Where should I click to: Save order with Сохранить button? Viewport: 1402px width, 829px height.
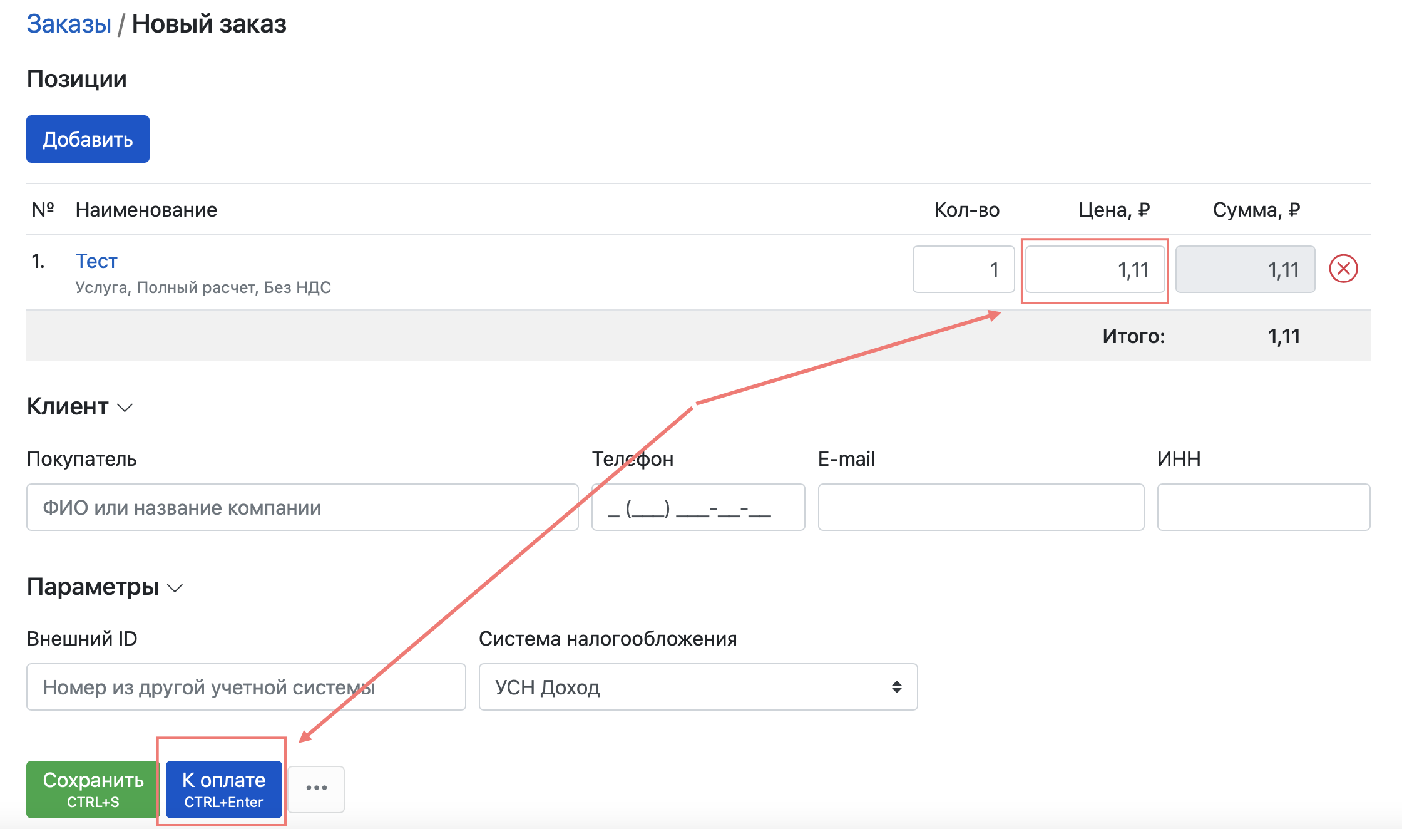click(x=93, y=789)
